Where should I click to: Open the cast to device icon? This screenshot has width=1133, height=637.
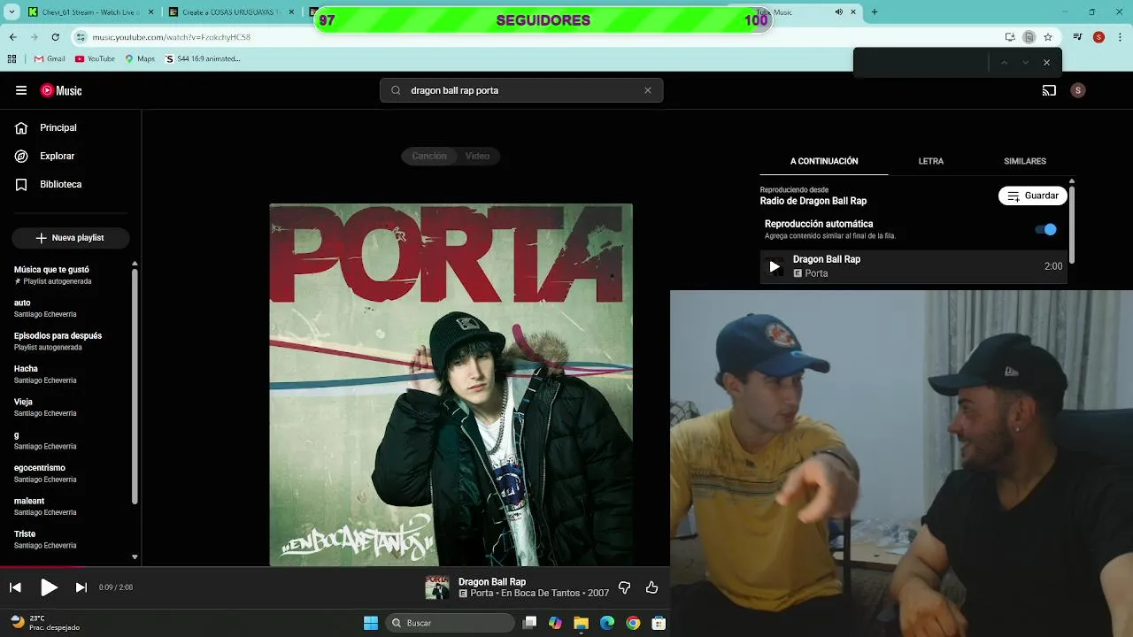coord(1049,90)
